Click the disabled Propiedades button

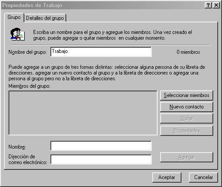pos(187,131)
